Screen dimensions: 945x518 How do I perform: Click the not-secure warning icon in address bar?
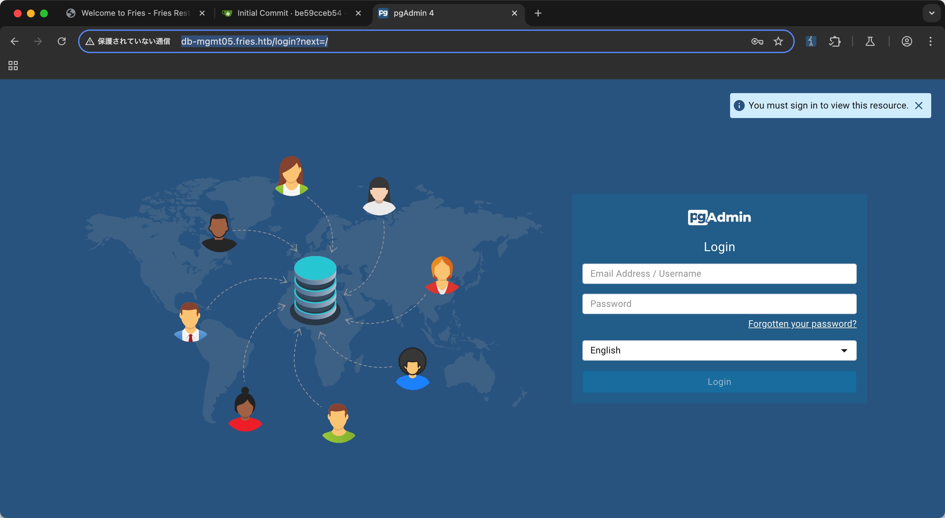[90, 41]
